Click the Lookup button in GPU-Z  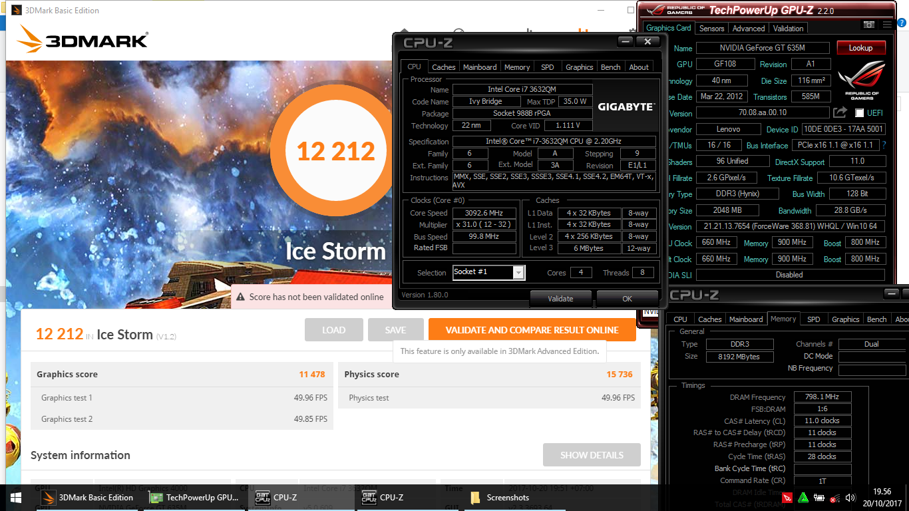(860, 48)
